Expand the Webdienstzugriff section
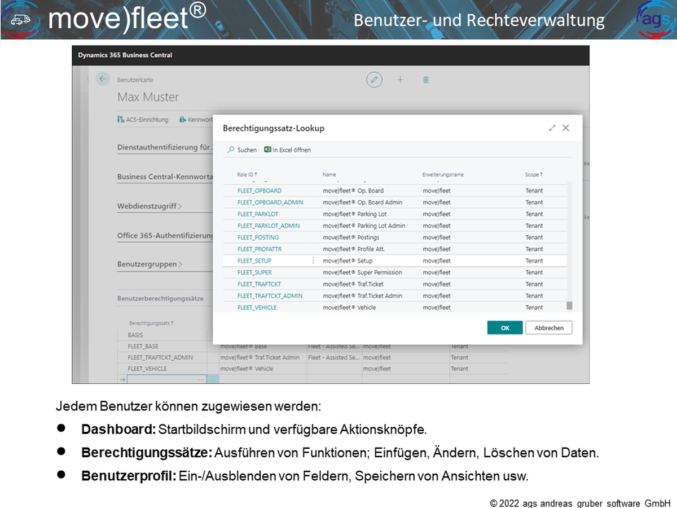Screen dimensions: 677x508 150,206
